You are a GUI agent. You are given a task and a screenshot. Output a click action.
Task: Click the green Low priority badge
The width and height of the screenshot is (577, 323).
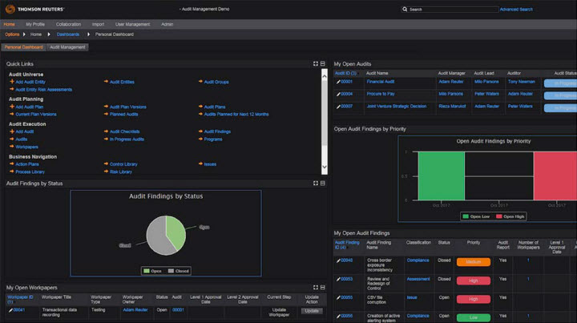point(474,317)
